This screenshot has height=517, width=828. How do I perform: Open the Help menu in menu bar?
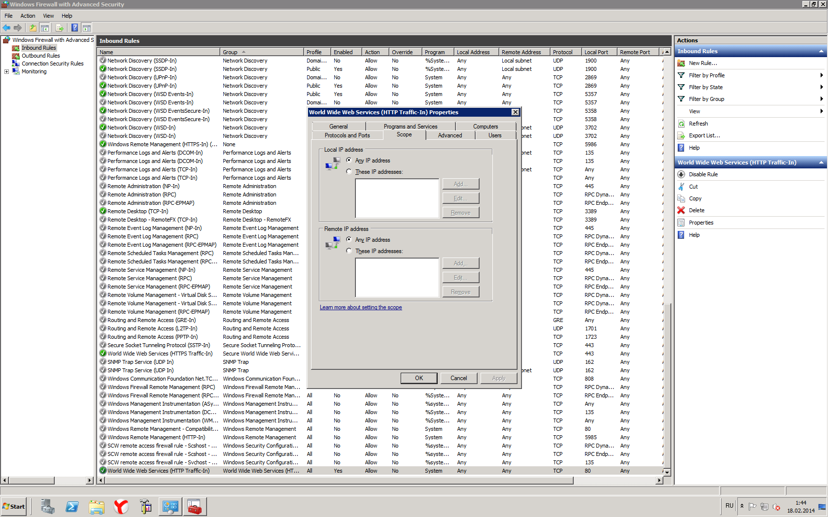pyautogui.click(x=67, y=16)
